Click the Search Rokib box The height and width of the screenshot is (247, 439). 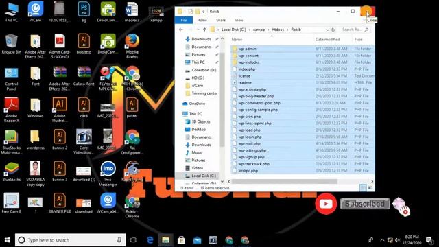355,30
